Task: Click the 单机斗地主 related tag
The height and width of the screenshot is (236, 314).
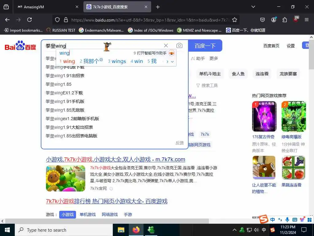Action: pos(210,74)
